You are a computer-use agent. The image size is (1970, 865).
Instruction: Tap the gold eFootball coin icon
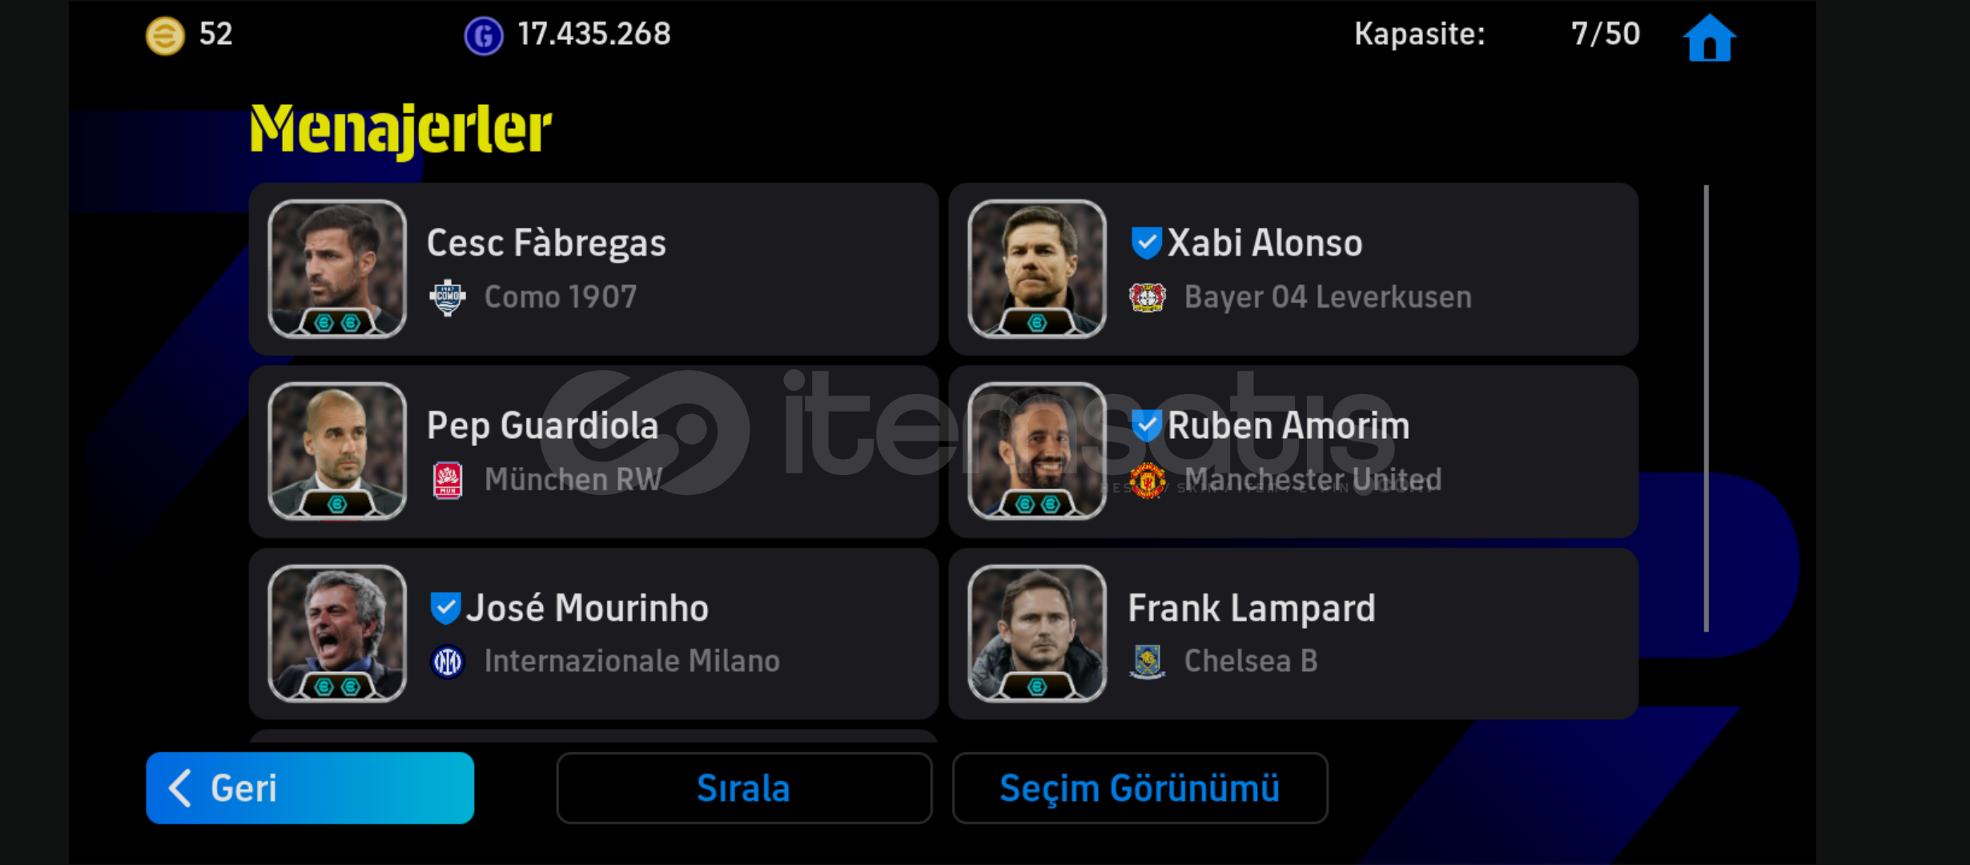165,35
